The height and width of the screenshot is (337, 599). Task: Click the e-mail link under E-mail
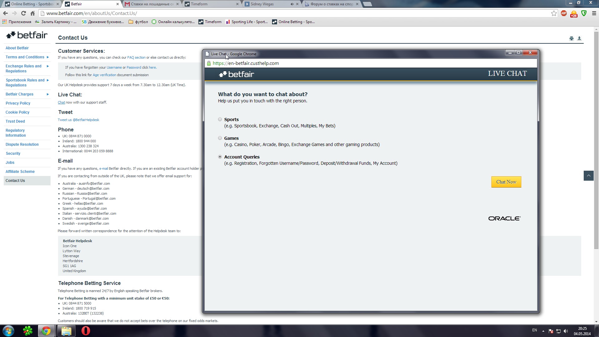104,168
